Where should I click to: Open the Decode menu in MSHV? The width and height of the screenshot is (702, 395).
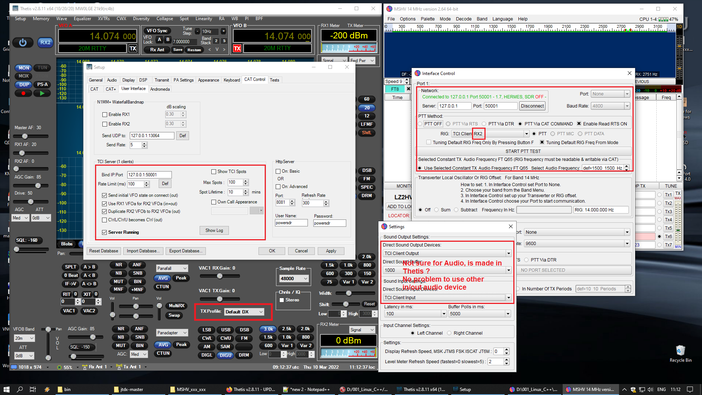[x=464, y=19]
